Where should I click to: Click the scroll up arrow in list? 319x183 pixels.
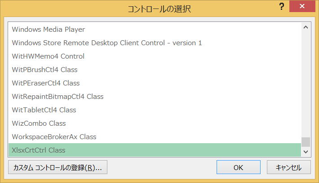point(306,27)
